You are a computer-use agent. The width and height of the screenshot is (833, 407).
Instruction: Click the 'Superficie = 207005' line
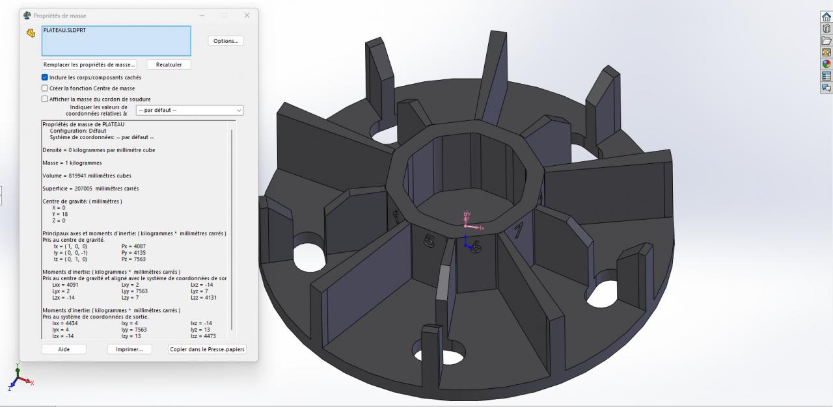click(x=90, y=189)
